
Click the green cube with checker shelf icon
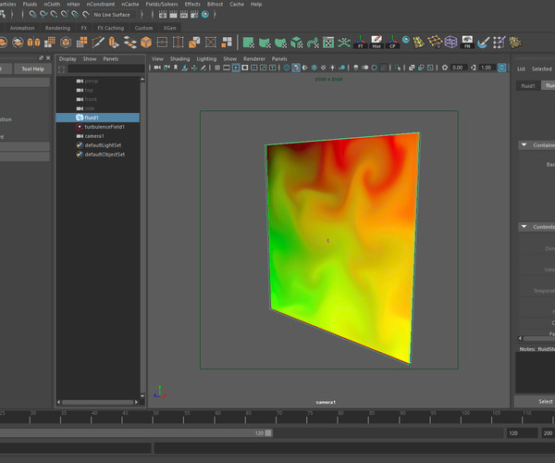(297, 43)
